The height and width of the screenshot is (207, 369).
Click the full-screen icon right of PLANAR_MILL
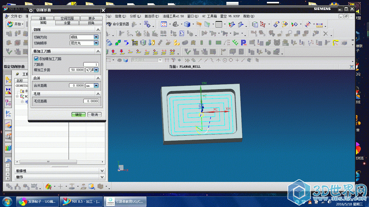tap(352, 67)
